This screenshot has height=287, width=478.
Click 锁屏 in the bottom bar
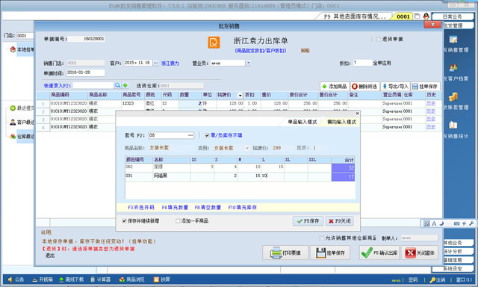162,280
